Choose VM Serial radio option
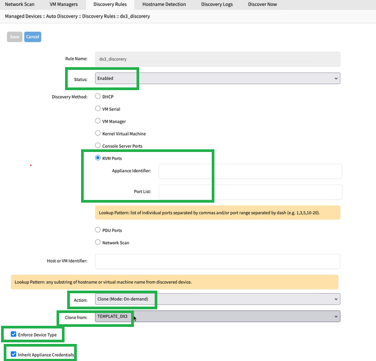376x361 pixels. coord(98,108)
